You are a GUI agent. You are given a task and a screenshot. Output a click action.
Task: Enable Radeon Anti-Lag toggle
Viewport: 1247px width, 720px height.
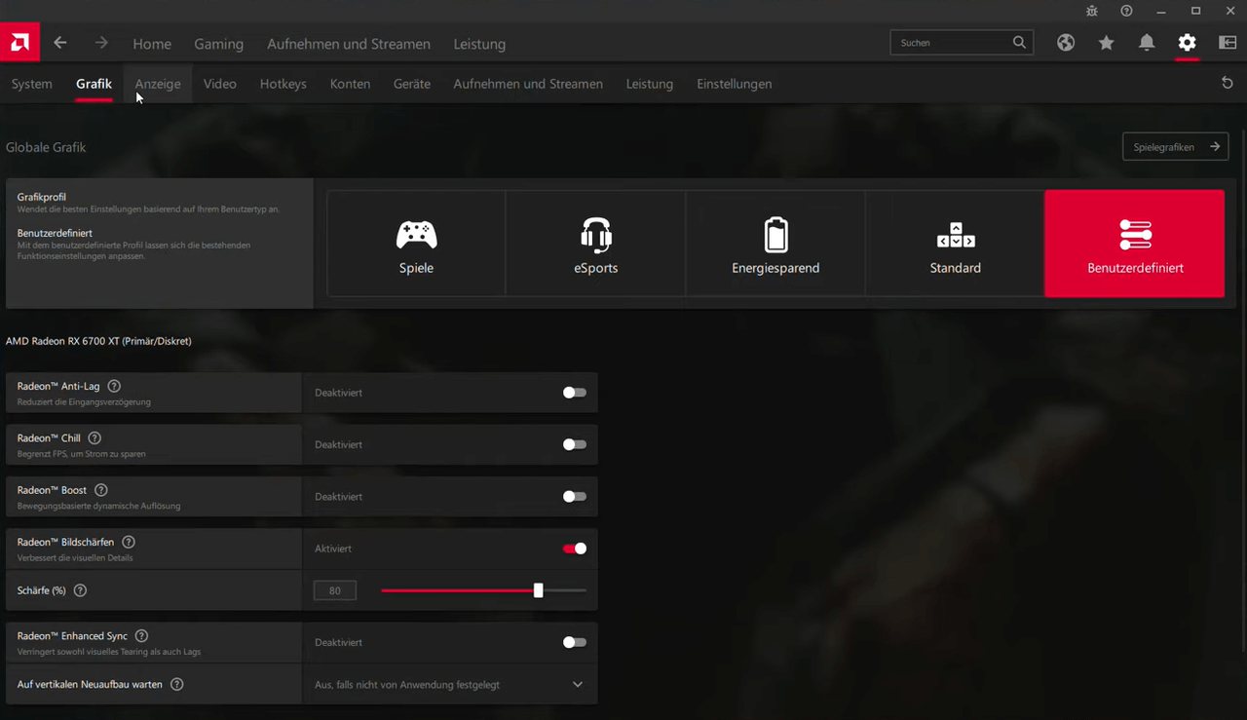click(x=575, y=393)
